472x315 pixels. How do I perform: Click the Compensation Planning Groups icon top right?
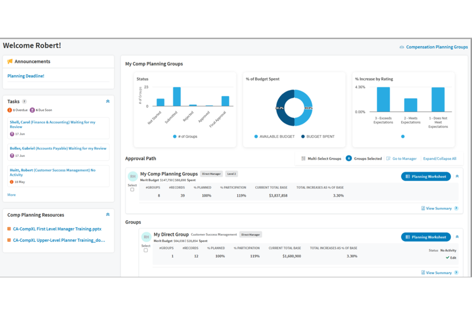(x=402, y=47)
